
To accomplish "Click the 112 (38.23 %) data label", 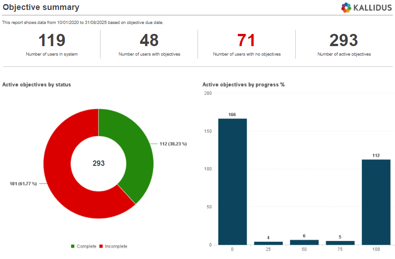I will click(x=173, y=144).
